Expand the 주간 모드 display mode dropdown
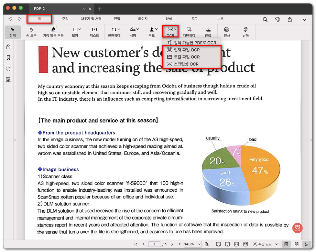The height and width of the screenshot is (252, 316). 265,244
